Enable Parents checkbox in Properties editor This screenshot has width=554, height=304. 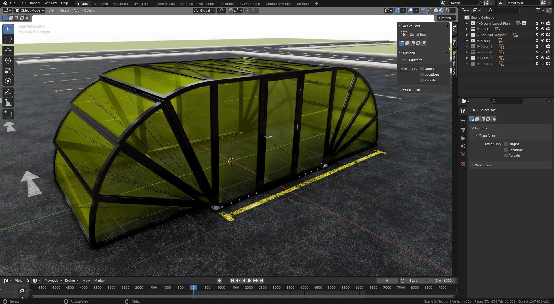pyautogui.click(x=506, y=156)
